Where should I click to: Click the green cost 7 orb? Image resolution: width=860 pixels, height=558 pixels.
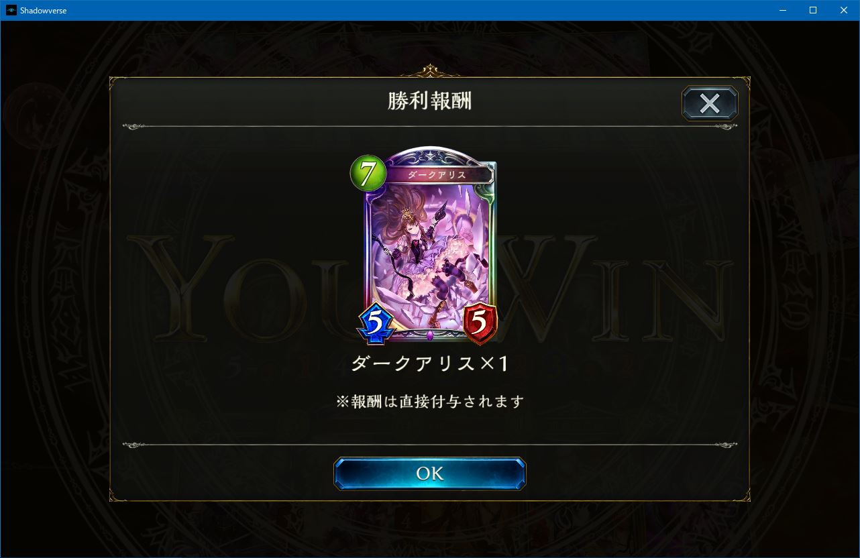click(368, 173)
